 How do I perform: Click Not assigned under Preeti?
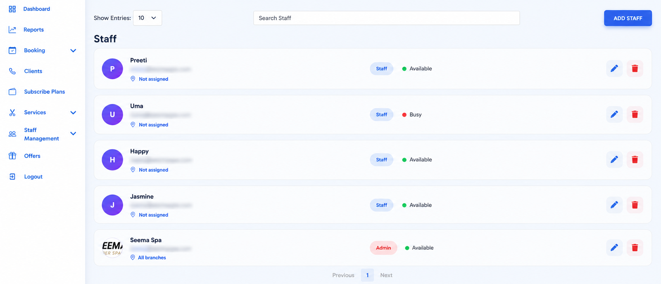pos(153,79)
